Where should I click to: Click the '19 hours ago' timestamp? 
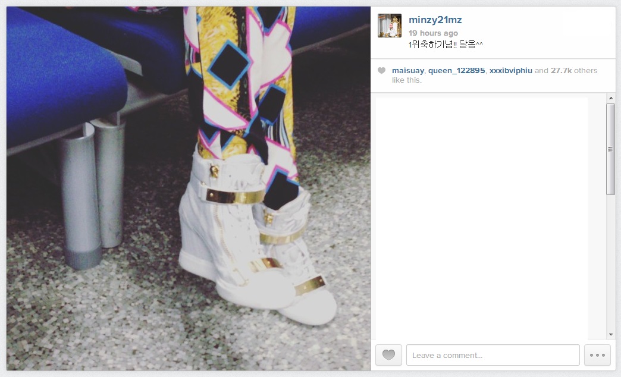click(x=433, y=33)
